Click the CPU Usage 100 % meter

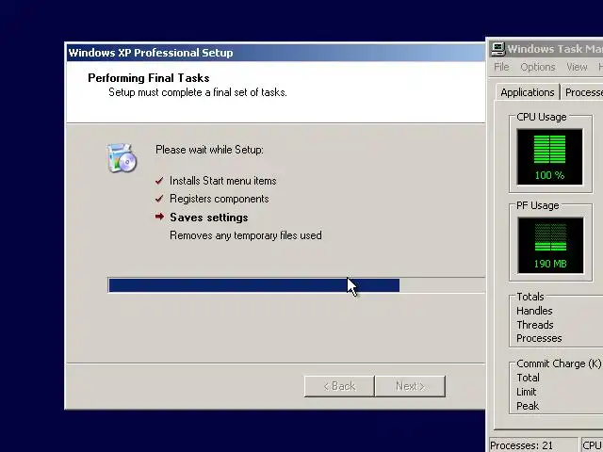click(x=550, y=157)
